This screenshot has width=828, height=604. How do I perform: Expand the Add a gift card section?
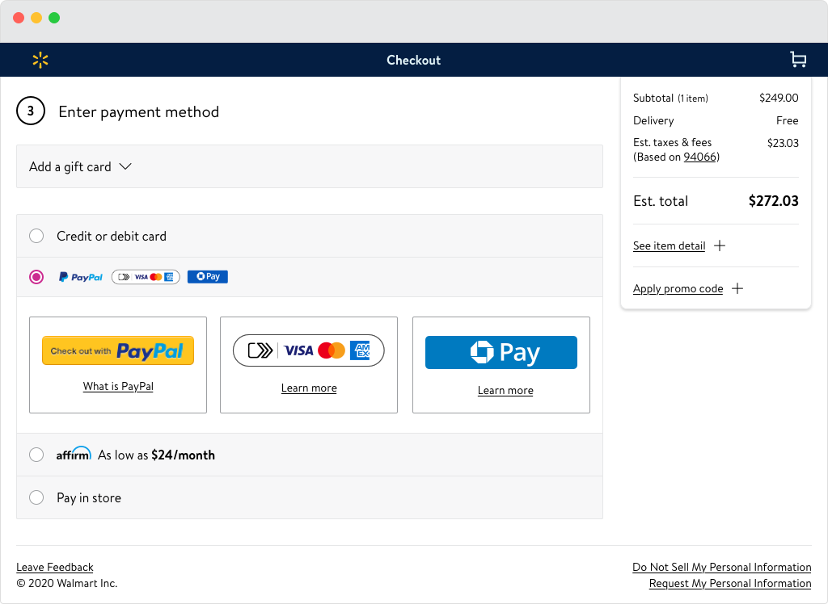(80, 166)
